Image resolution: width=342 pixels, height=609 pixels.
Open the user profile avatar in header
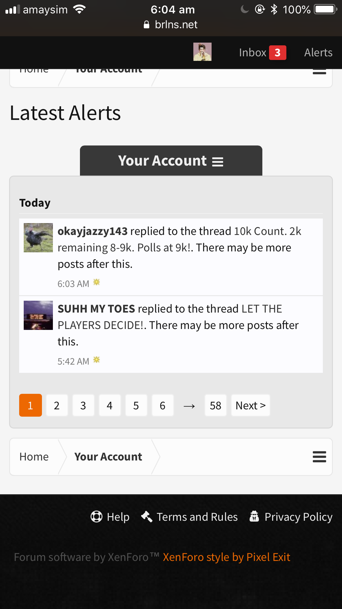[x=202, y=52]
